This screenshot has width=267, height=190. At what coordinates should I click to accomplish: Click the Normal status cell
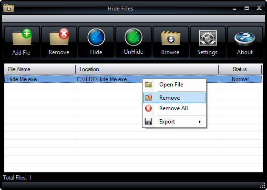pos(240,79)
